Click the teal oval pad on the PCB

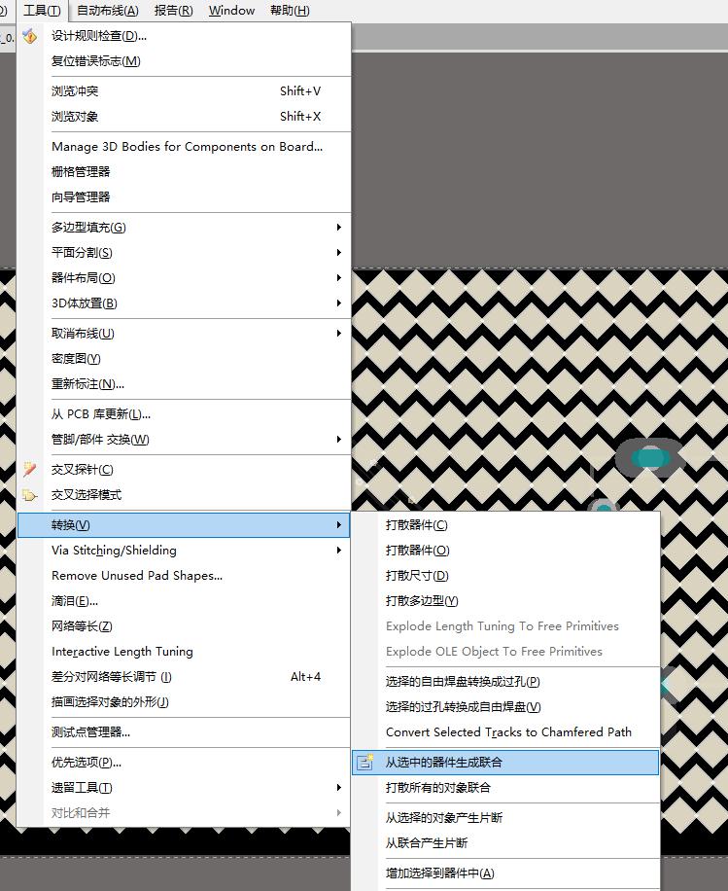(649, 456)
